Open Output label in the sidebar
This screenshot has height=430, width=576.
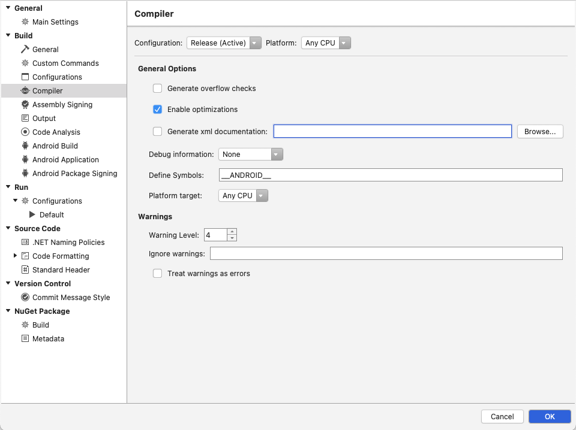click(44, 119)
